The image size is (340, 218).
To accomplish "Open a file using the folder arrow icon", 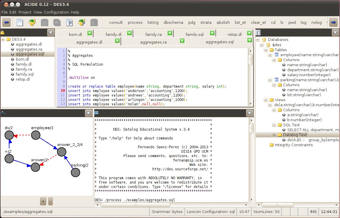I will click(32, 22).
